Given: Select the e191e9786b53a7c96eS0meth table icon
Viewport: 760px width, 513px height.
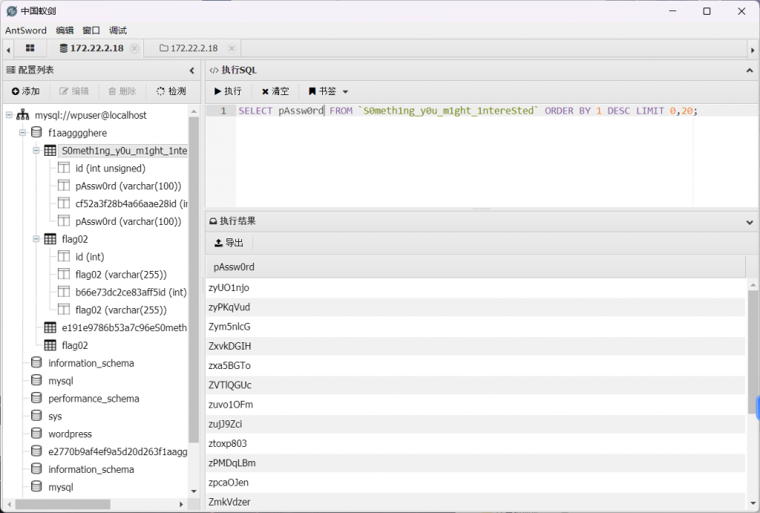Looking at the screenshot, I should pos(50,327).
